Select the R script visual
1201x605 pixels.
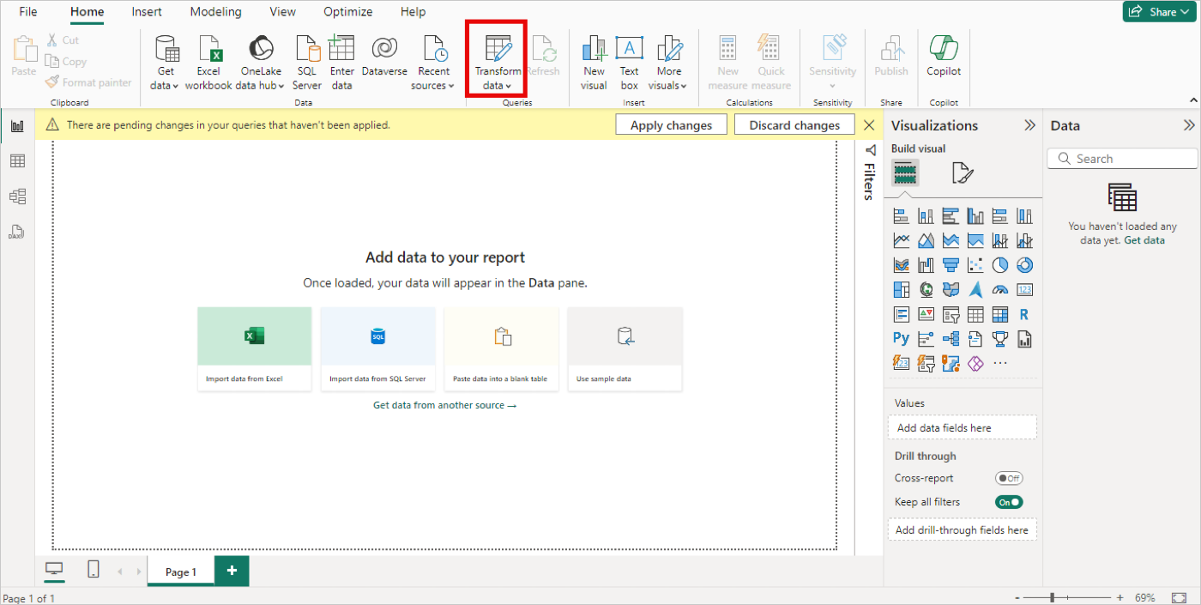(1024, 314)
